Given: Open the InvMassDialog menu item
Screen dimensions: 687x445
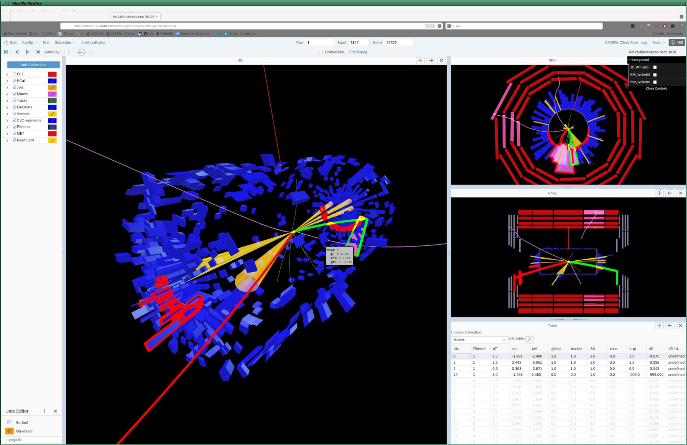Looking at the screenshot, I should pyautogui.click(x=93, y=43).
